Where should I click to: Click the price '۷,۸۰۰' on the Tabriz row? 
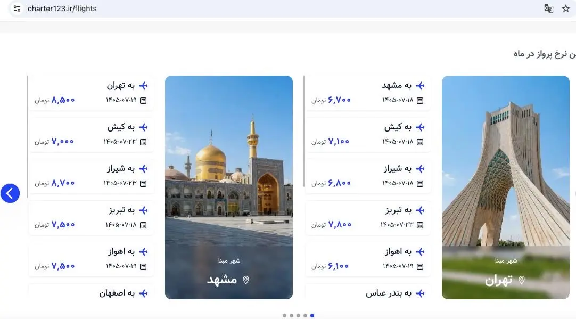click(340, 225)
